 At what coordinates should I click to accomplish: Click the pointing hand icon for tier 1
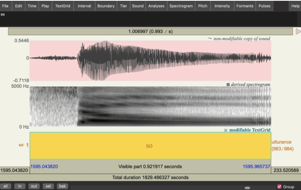22,145
